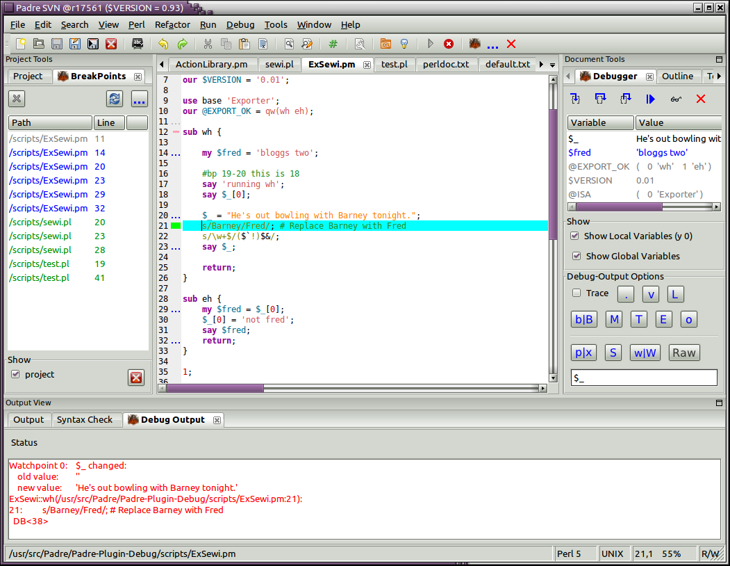Click the Run script triangle icon
The height and width of the screenshot is (566, 730).
431,44
